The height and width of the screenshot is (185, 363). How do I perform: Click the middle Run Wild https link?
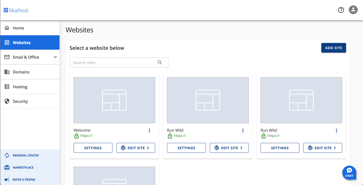(x=180, y=136)
